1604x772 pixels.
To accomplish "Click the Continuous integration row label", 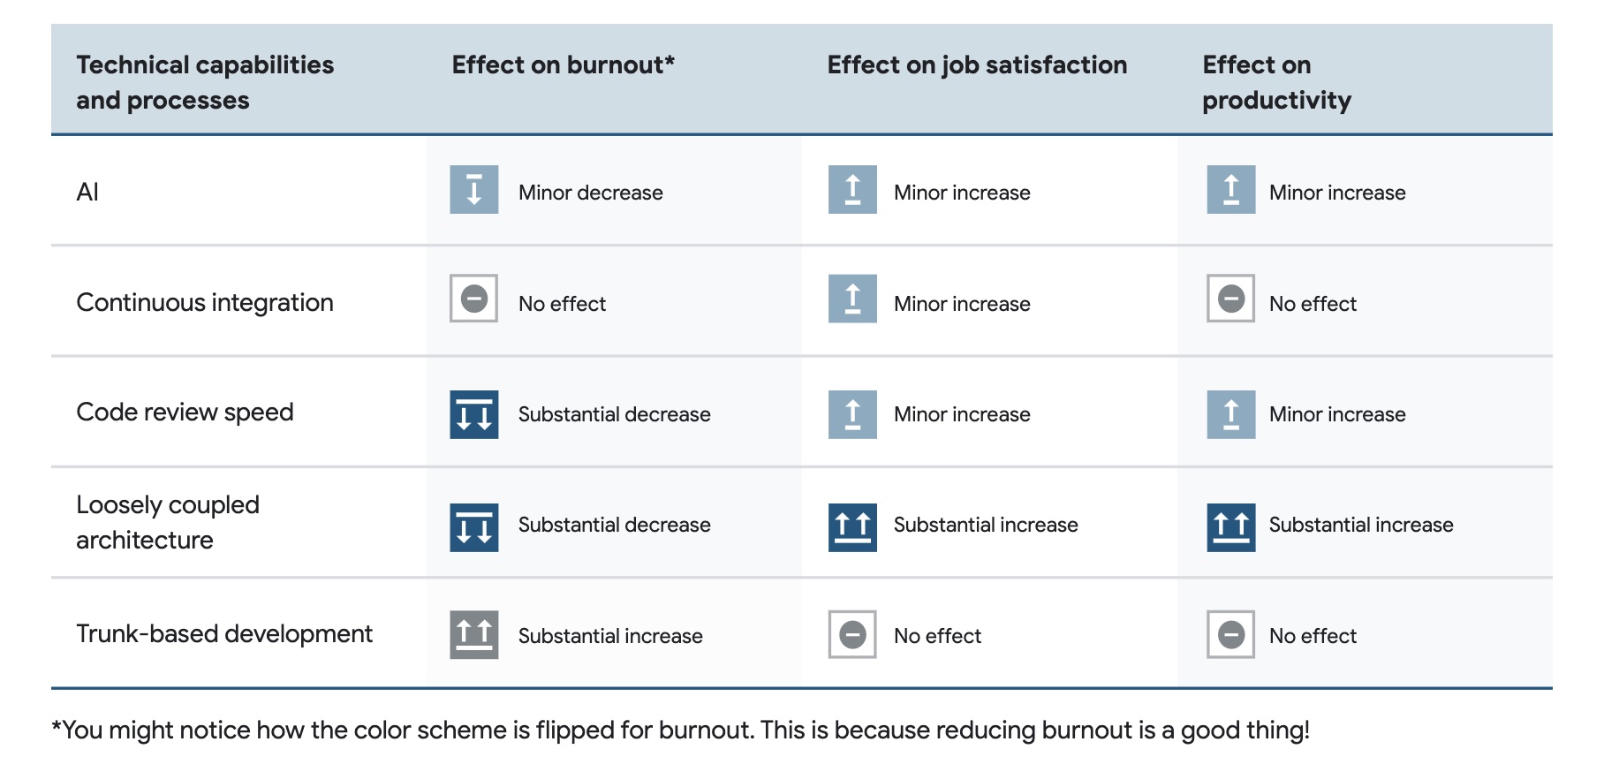I will pyautogui.click(x=205, y=302).
